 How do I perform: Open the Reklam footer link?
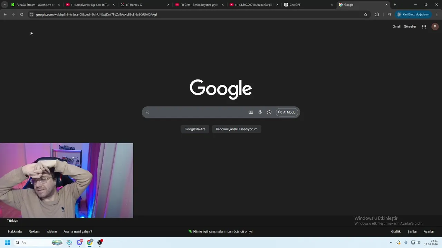(34, 231)
